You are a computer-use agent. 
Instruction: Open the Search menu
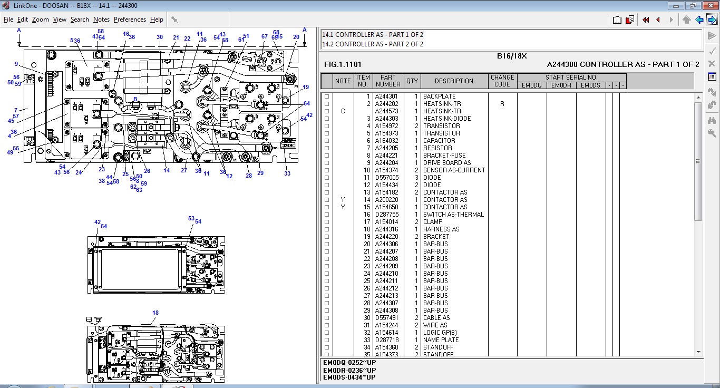tap(80, 19)
